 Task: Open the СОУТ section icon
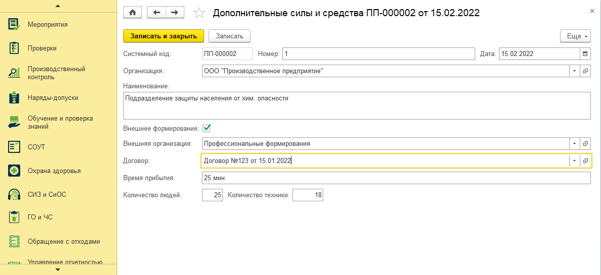[14, 147]
